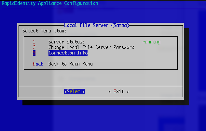Click the number 1 hotkey label
The height and width of the screenshot is (131, 206).
click(x=34, y=42)
